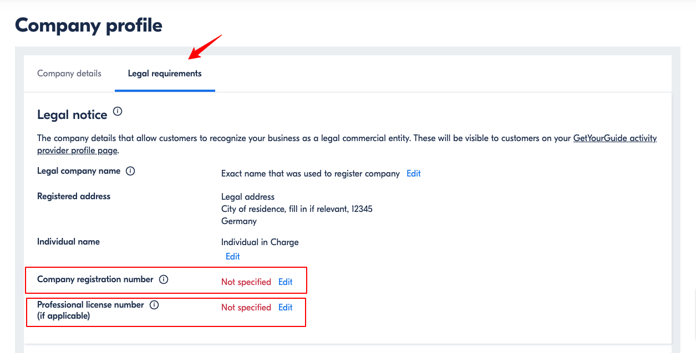Viewport: 696px width, 353px height.
Task: Show the Professional license number info icon tooltip
Action: (154, 305)
